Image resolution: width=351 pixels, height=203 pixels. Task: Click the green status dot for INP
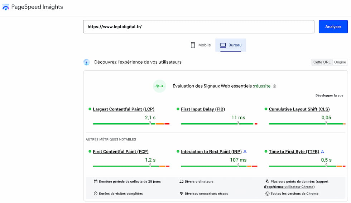click(x=178, y=152)
